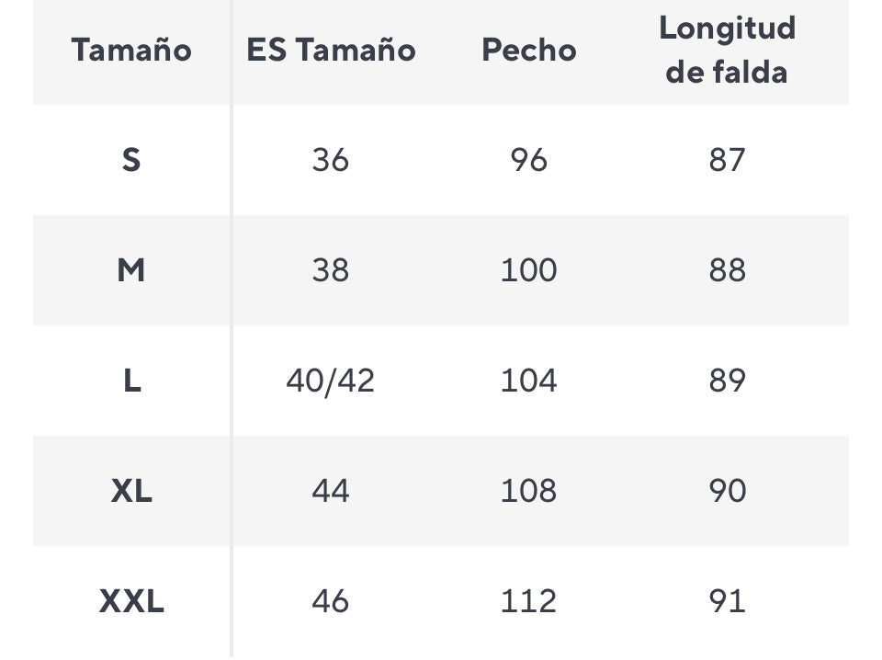Viewport: 882px width, 660px height.
Task: Click the XXL size row label
Action: [x=131, y=601]
